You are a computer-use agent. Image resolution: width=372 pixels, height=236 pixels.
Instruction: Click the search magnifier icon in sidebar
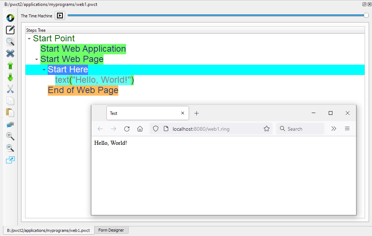(10, 42)
